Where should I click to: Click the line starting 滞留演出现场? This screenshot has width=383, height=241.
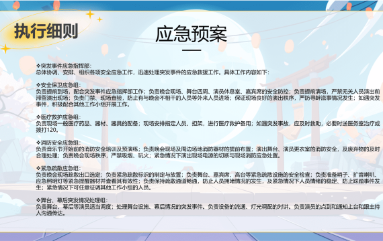[x=208, y=98]
